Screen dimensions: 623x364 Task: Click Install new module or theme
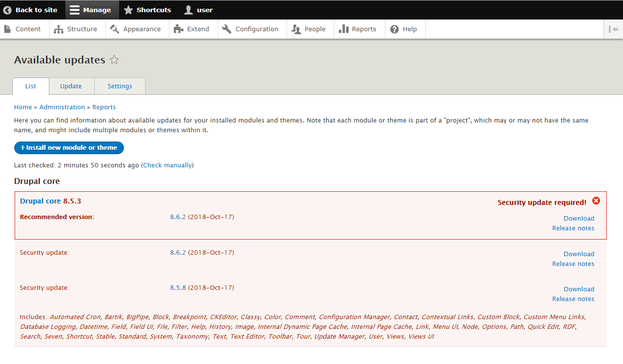(x=69, y=148)
